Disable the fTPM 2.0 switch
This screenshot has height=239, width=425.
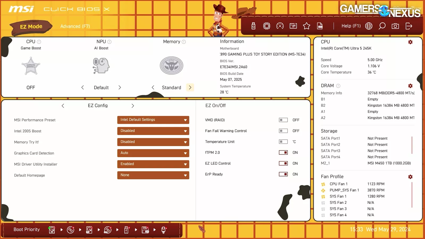click(x=283, y=153)
